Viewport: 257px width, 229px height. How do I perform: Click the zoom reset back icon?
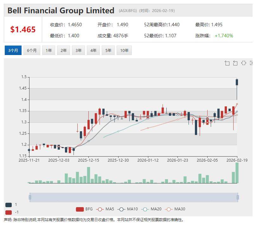coord(235,63)
